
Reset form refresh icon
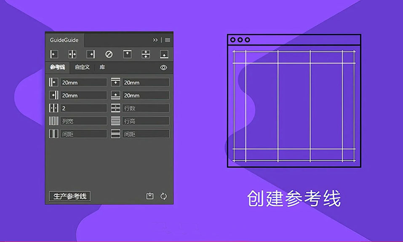click(x=163, y=196)
